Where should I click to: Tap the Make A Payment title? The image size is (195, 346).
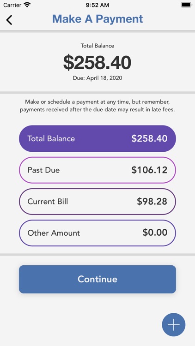[97, 19]
